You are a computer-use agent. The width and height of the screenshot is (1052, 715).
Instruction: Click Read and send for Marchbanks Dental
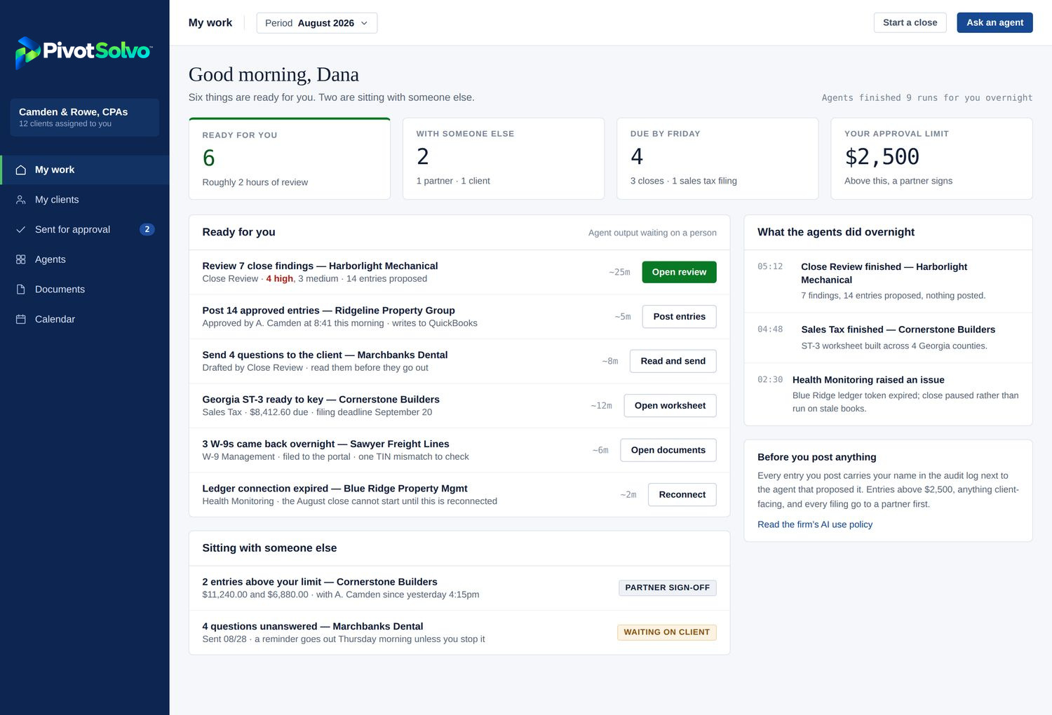pyautogui.click(x=673, y=361)
